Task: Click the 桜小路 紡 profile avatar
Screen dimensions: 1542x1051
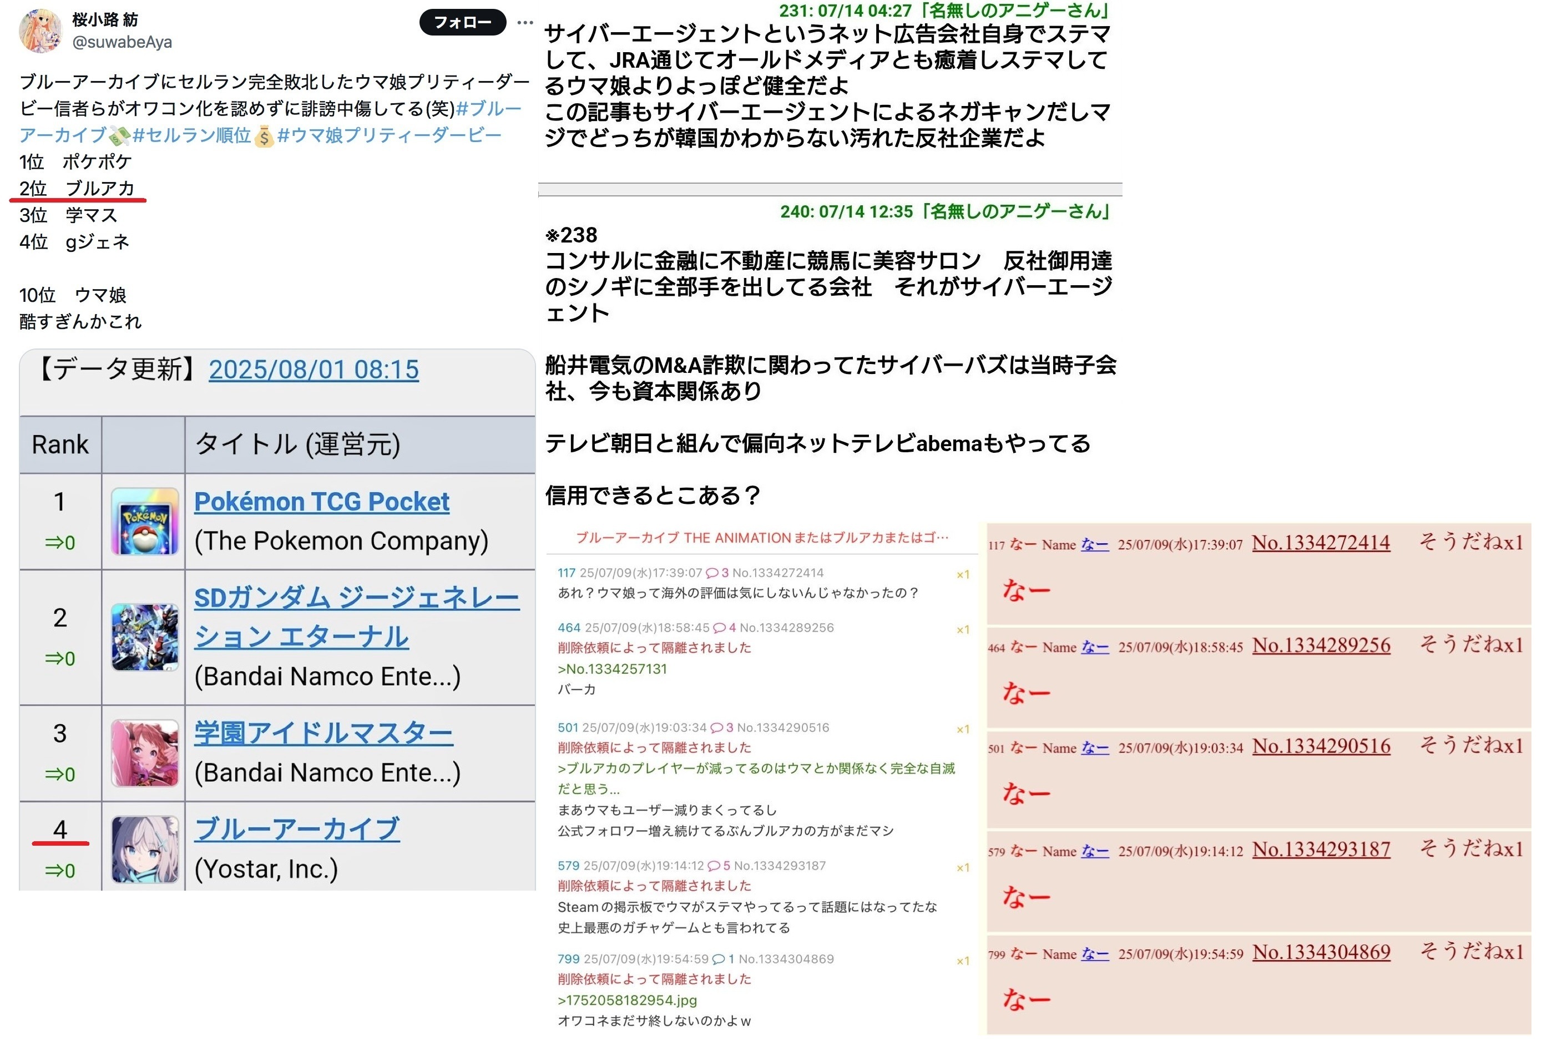Action: 41,31
